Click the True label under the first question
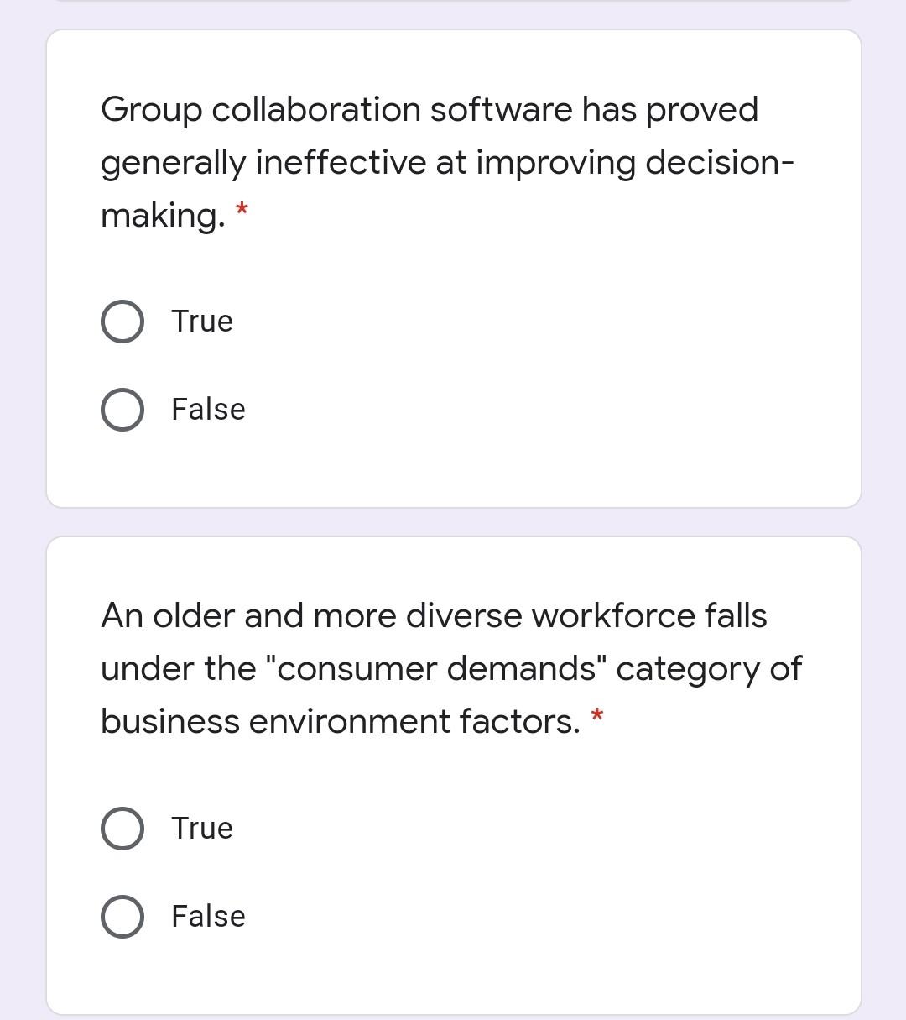The height and width of the screenshot is (1020, 906). tap(201, 321)
